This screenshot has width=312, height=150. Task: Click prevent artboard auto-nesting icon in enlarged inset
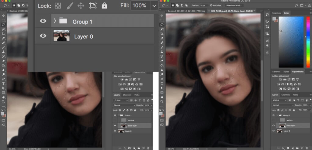(x=93, y=5)
